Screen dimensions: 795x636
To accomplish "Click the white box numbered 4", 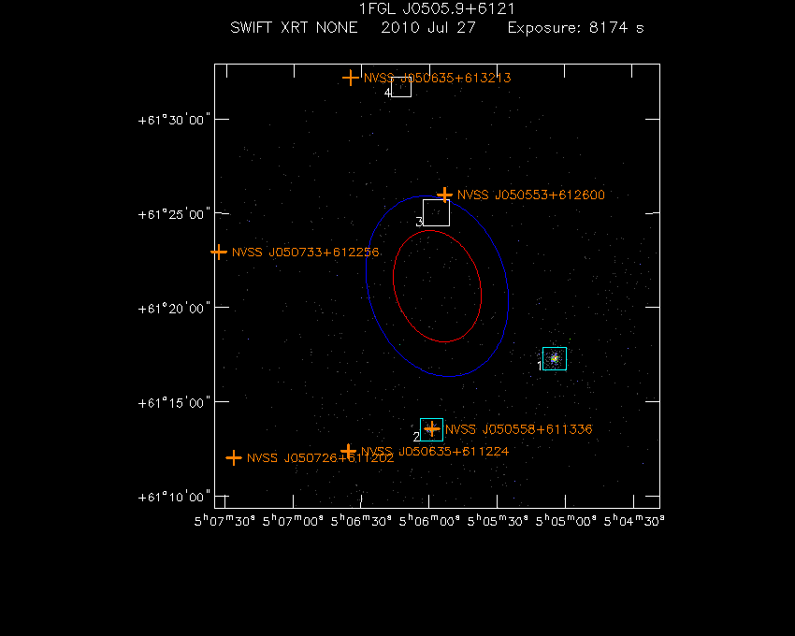I will (401, 88).
